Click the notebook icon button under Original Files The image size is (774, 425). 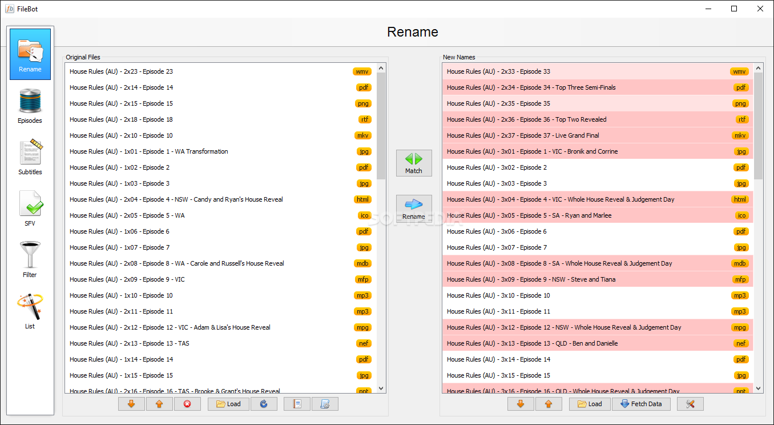pos(297,404)
